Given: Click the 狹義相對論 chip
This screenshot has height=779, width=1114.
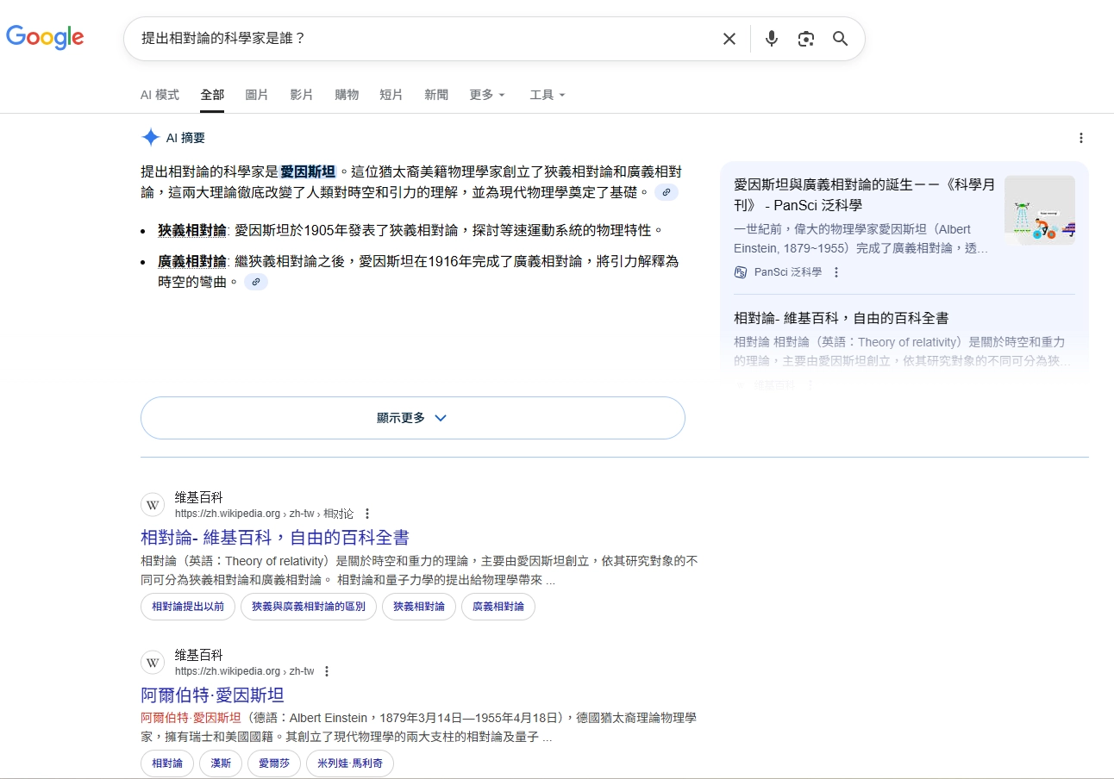Looking at the screenshot, I should click(x=419, y=607).
